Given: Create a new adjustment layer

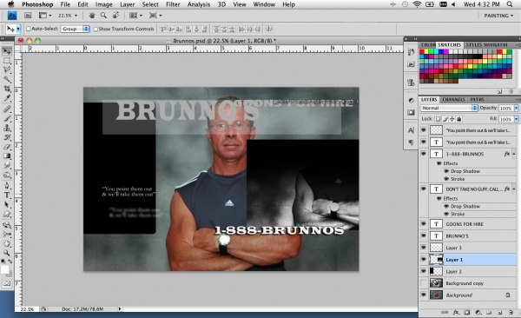Looking at the screenshot, I should click(x=478, y=312).
